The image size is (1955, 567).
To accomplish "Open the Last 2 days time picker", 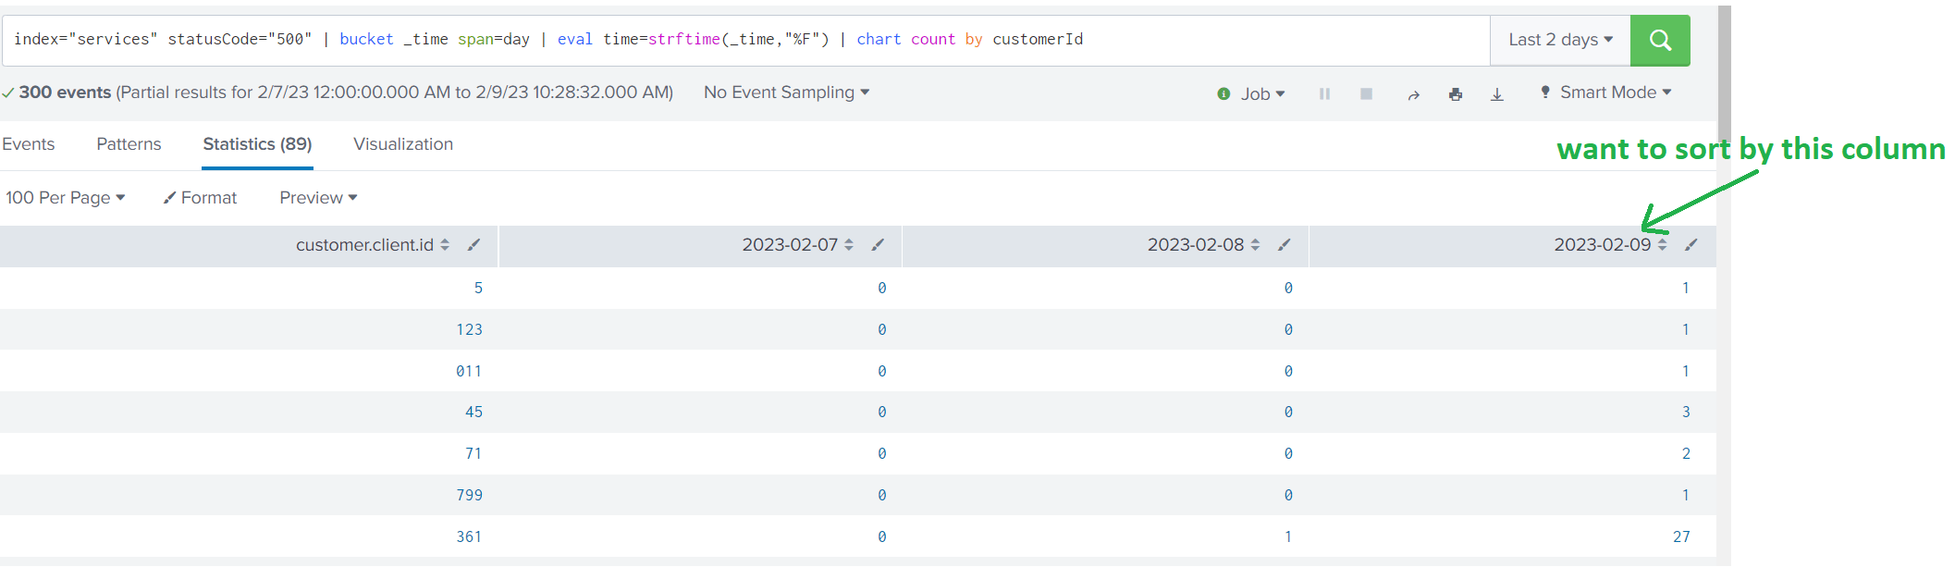I will (1560, 40).
